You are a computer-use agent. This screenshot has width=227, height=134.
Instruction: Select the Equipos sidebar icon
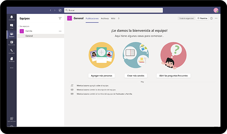[x=12, y=35]
